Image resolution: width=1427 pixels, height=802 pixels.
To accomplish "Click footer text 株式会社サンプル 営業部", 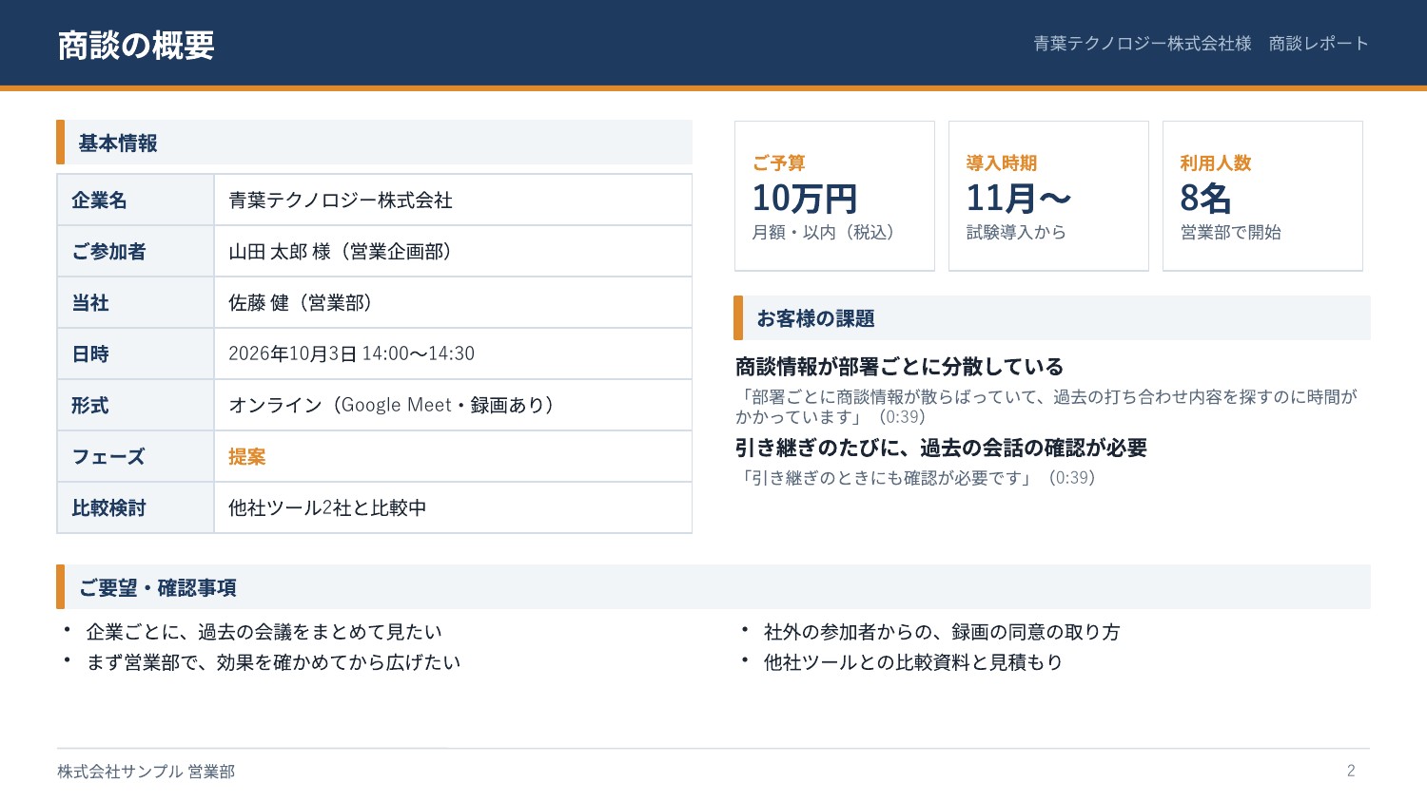I will tap(146, 772).
